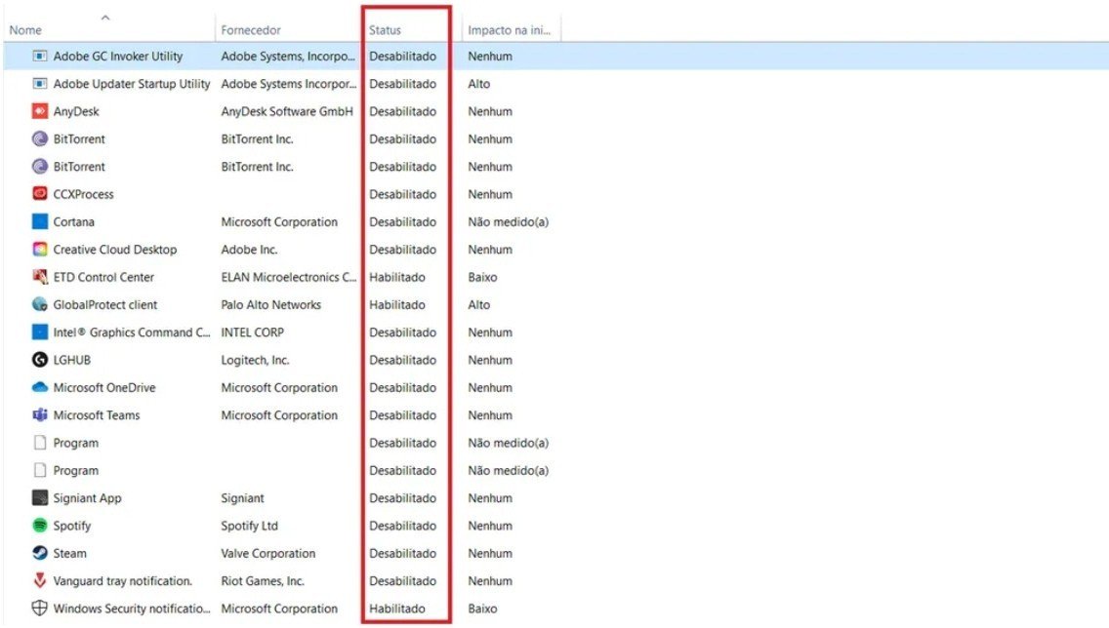
Task: Click the "AnyDesk" entry name
Action: click(76, 111)
